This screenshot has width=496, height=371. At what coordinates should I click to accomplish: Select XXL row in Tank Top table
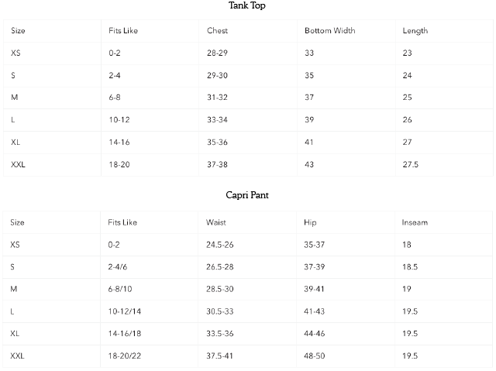click(x=18, y=165)
